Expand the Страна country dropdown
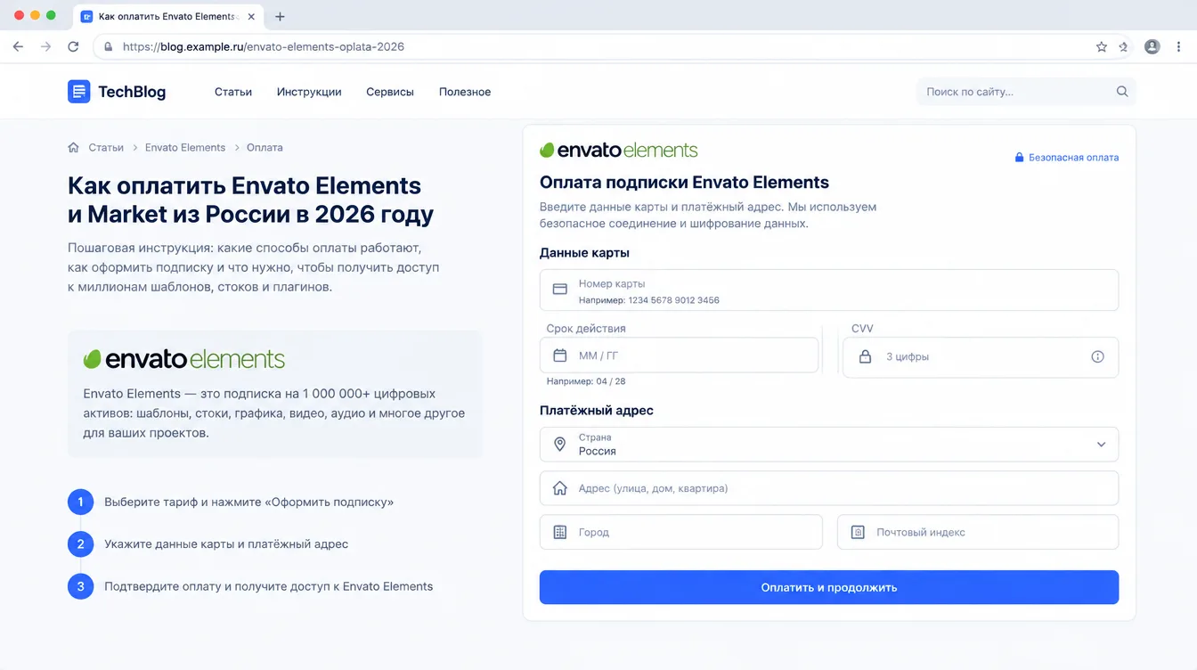1197x670 pixels. pos(829,444)
